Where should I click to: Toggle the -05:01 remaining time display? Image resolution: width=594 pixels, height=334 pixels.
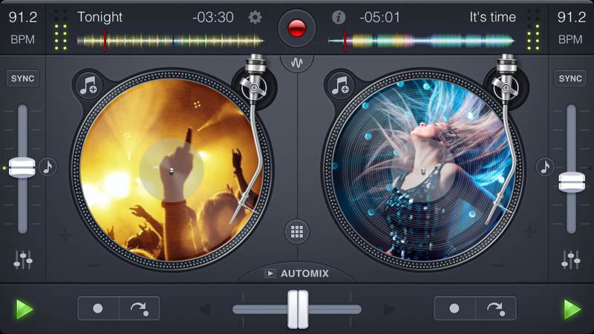[379, 17]
